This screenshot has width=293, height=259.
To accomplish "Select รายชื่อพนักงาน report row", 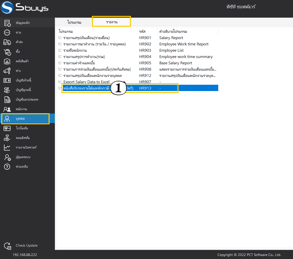I will click(138, 50).
